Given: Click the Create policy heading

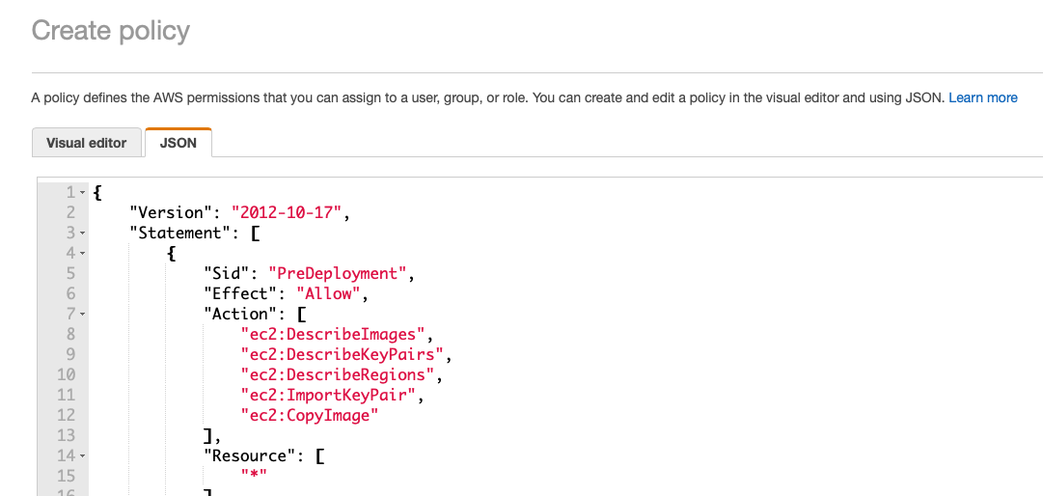Looking at the screenshot, I should [x=110, y=31].
